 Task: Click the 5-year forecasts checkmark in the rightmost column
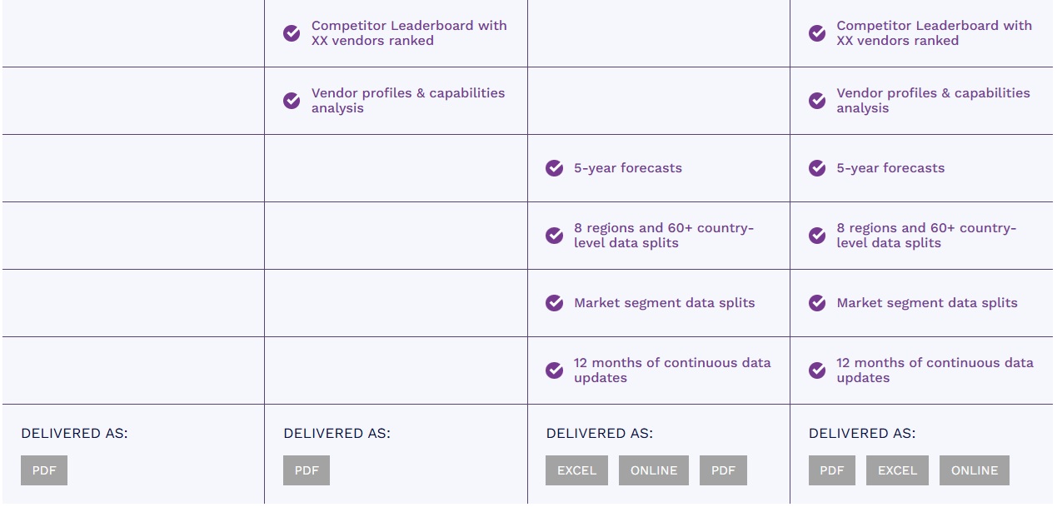tap(817, 168)
